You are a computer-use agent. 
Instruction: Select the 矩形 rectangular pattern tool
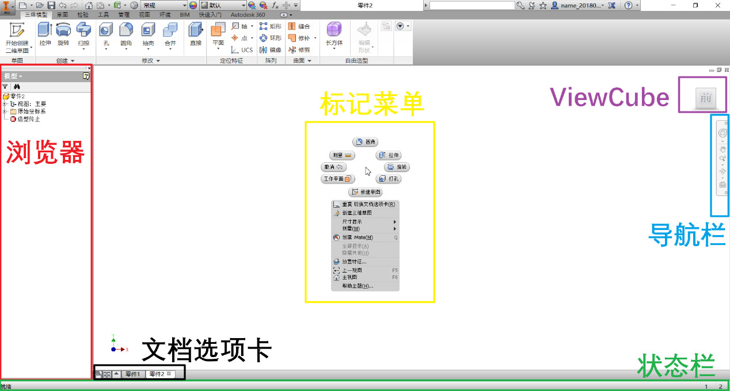click(x=271, y=26)
